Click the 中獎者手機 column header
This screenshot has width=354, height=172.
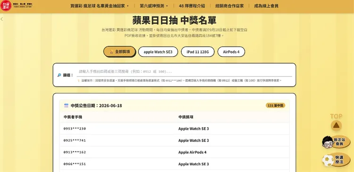click(x=73, y=117)
